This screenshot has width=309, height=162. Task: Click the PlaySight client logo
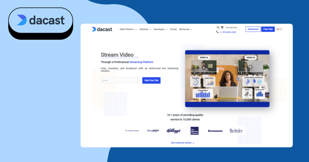[x=153, y=131]
